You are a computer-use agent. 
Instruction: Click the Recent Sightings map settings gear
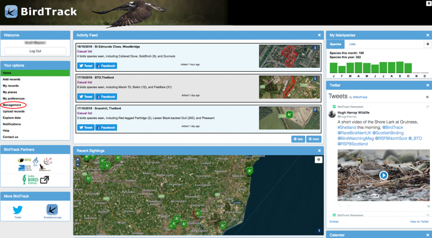(x=318, y=159)
